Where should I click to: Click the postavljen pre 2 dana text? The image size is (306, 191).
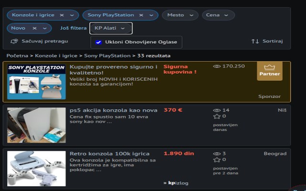pos(226,171)
